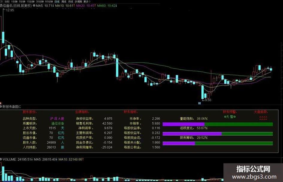Screen dimensions: 283x182
Task: Click the 量能饱和: 38.06% label
Action: (194, 119)
